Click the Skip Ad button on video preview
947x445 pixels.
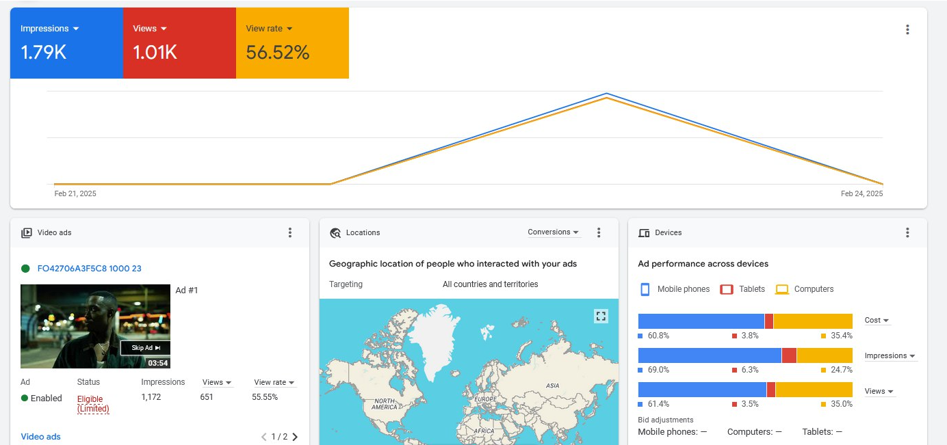pos(145,348)
